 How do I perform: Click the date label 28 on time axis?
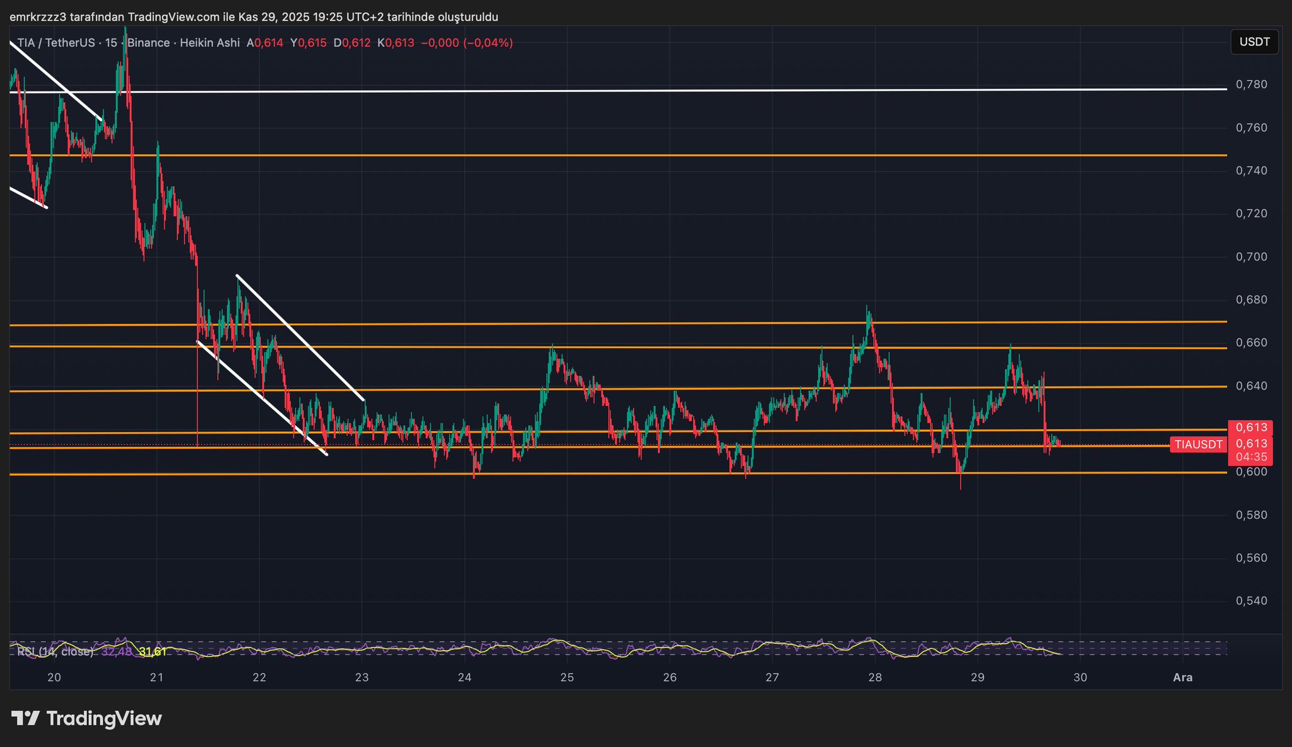(874, 678)
